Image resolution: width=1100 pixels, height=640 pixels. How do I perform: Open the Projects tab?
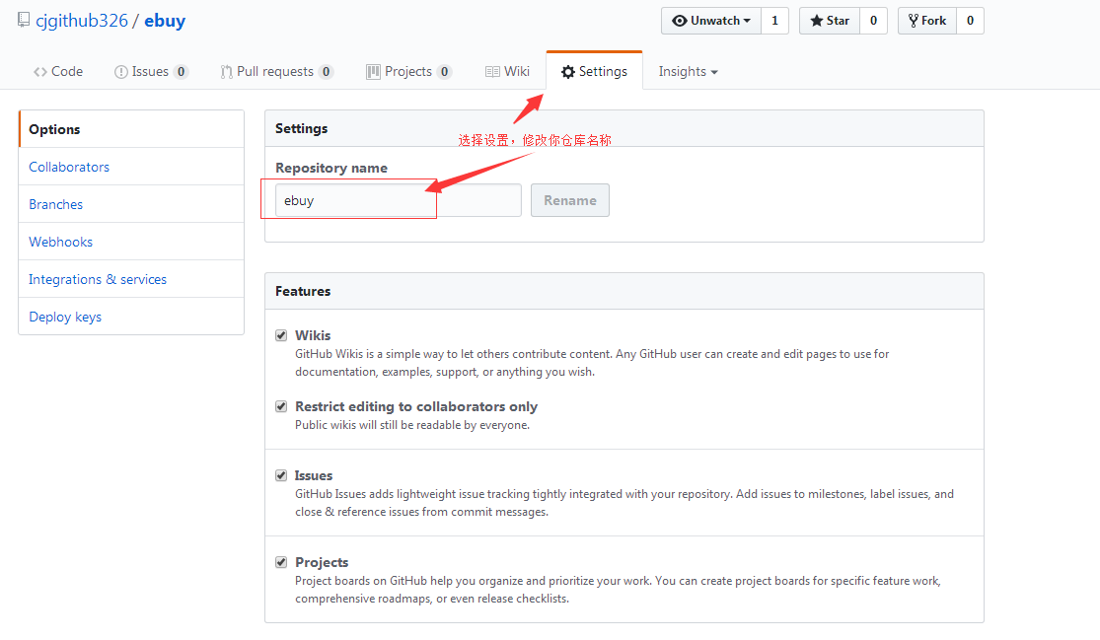tap(408, 72)
